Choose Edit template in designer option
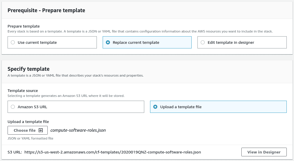Viewport: 294px width, 161px height. pyautogui.click(x=203, y=42)
